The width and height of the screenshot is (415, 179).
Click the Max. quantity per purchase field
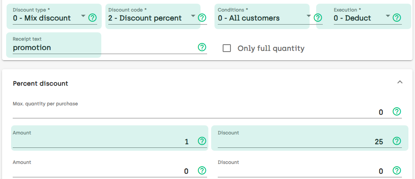coord(197,112)
